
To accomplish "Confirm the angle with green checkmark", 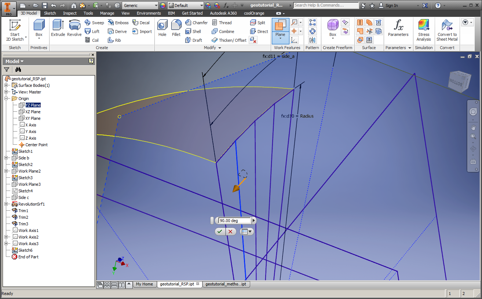I will (219, 232).
